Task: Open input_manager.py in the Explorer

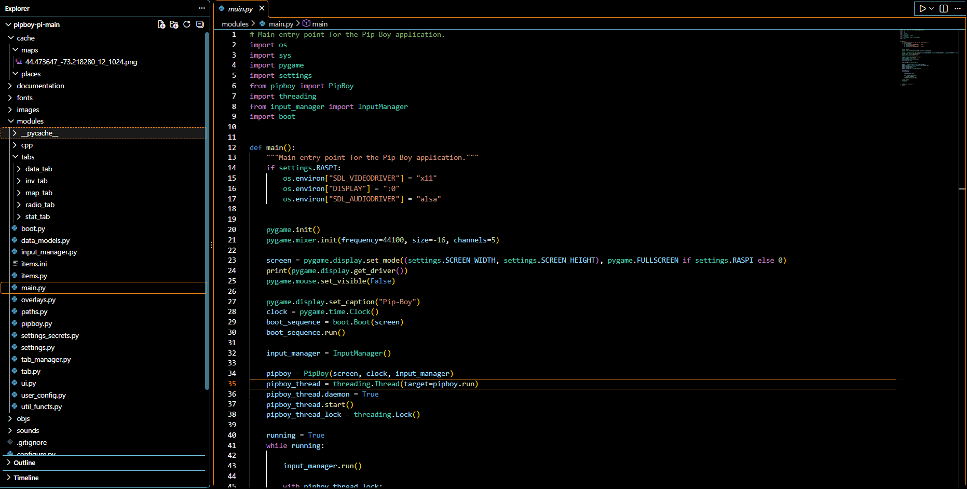Action: pos(49,252)
